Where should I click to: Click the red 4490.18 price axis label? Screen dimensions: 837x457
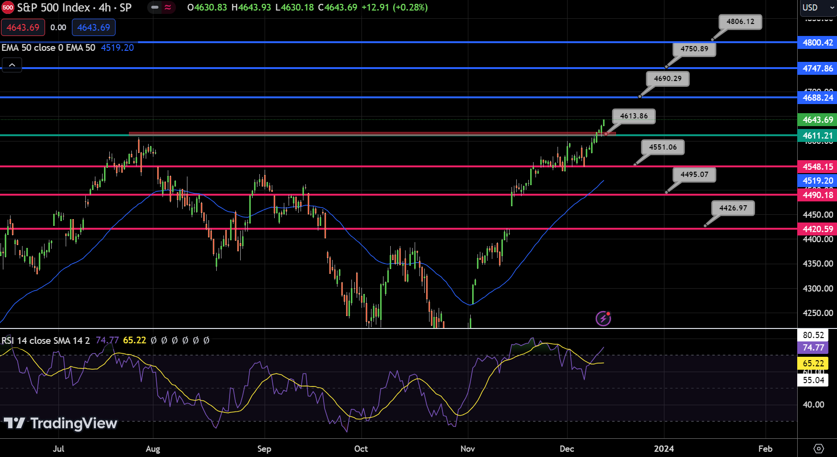[x=817, y=195]
